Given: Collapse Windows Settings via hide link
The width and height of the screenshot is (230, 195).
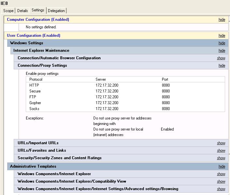Looking at the screenshot, I should [222, 43].
